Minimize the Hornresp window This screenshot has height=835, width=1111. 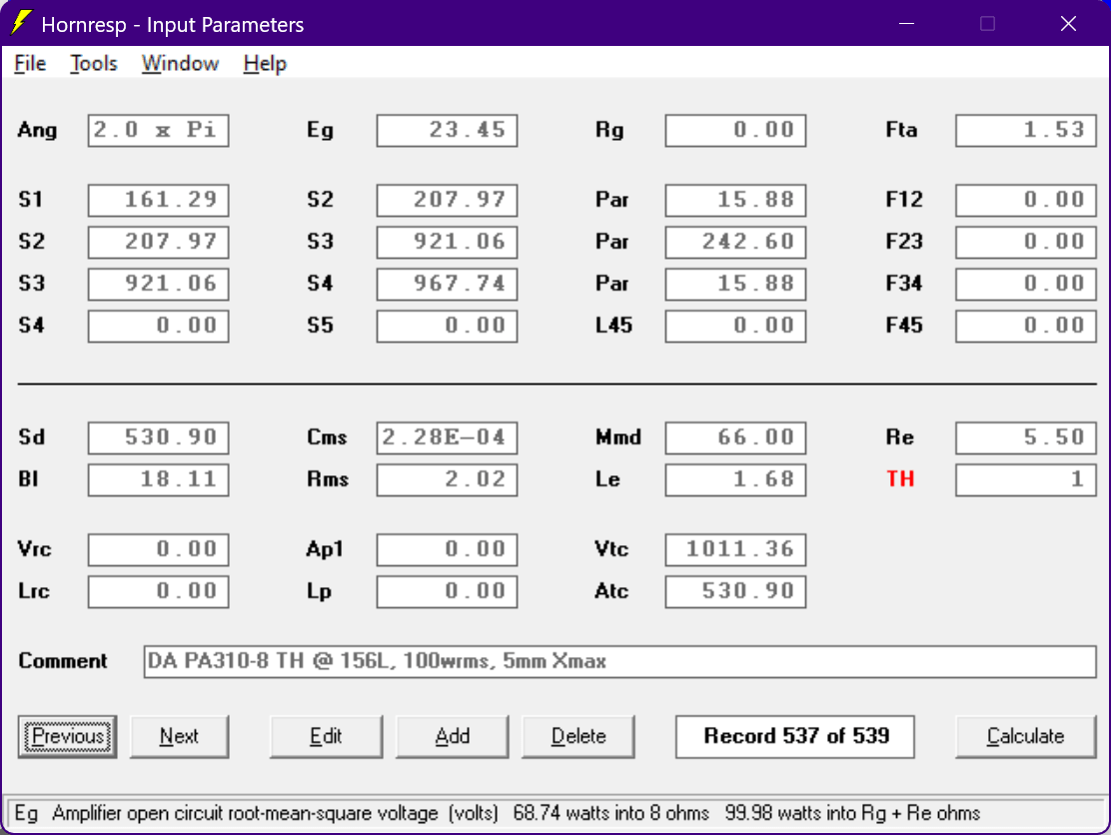(x=907, y=23)
